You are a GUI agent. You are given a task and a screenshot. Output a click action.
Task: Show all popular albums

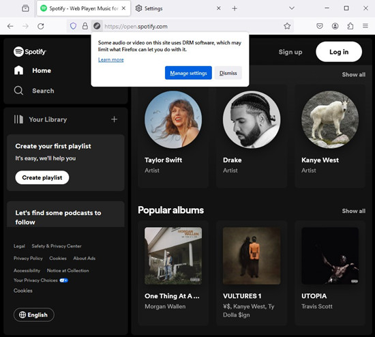[x=353, y=211]
